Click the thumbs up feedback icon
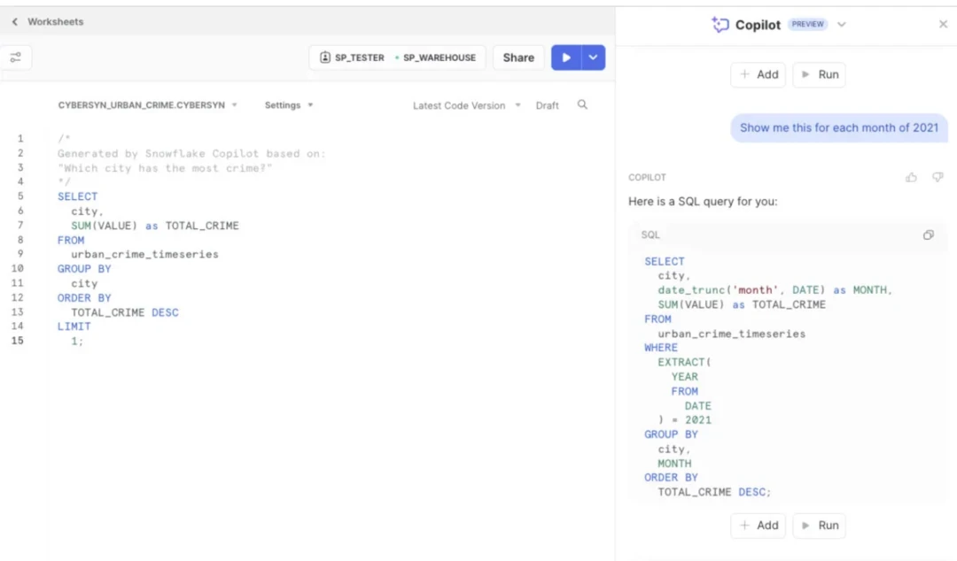 click(x=911, y=178)
